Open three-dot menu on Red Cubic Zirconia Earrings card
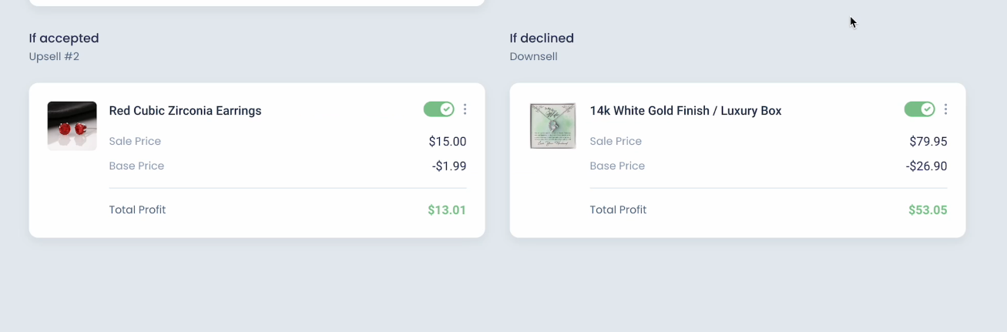 coord(465,109)
